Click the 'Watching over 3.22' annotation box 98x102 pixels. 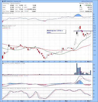(x=56, y=31)
